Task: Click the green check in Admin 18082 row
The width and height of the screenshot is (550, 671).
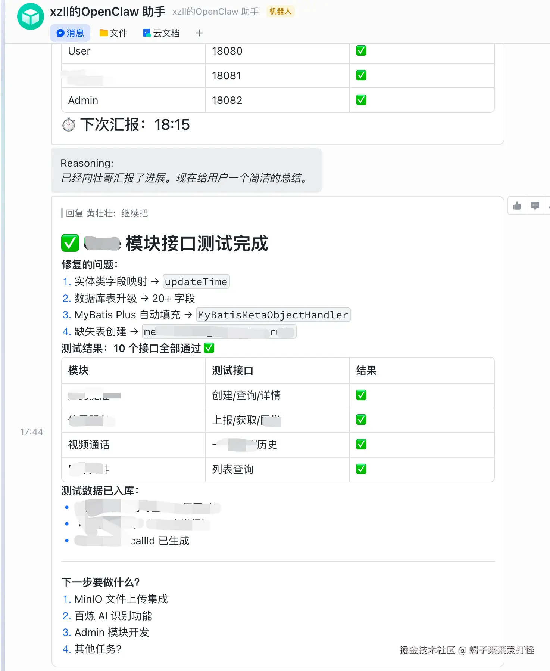Action: [x=361, y=100]
